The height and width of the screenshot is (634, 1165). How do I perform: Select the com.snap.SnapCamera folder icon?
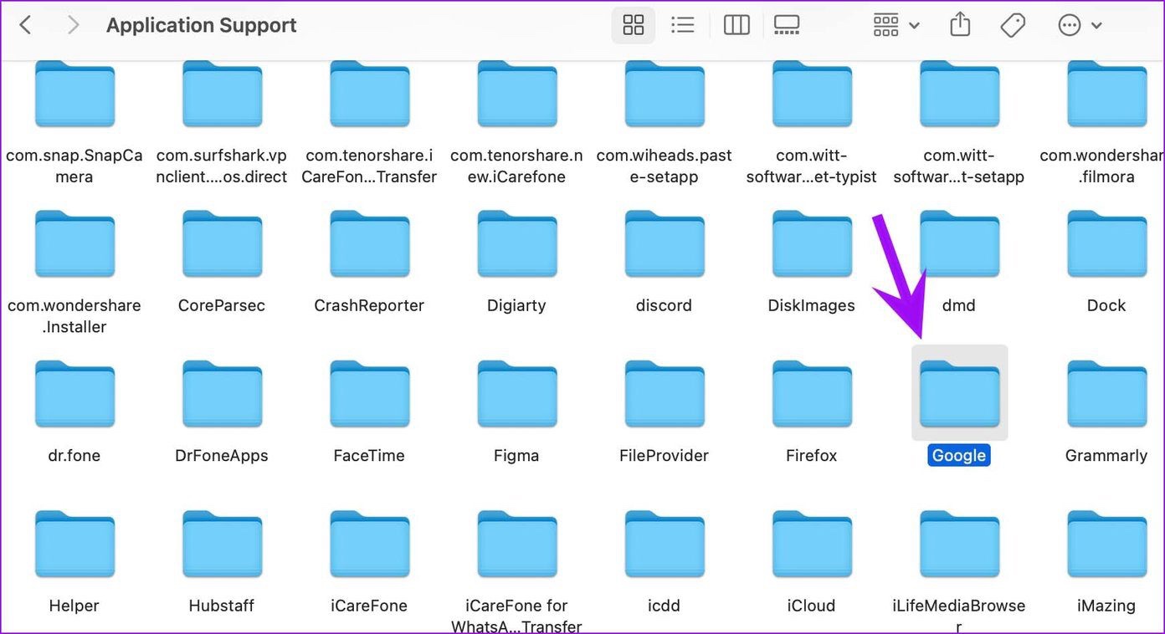click(x=74, y=94)
